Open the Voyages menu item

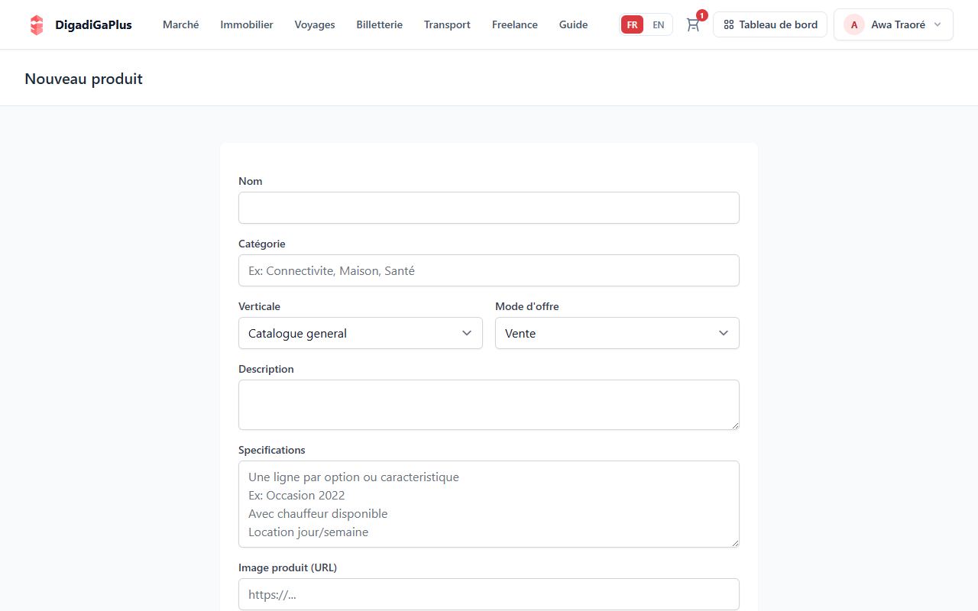click(315, 24)
